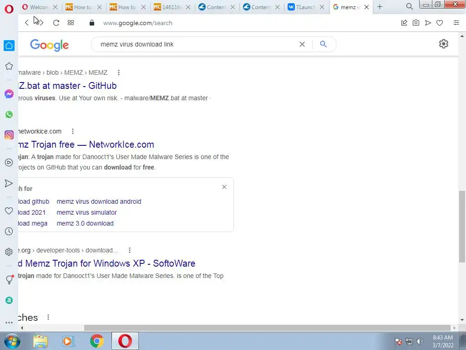
Task: Open the sidebar Home icon
Action: pos(9,46)
